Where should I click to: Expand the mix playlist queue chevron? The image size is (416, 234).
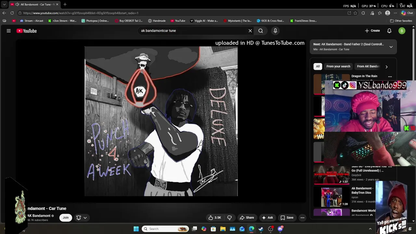click(x=391, y=47)
